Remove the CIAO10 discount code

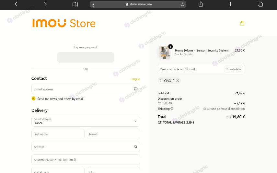178,81
